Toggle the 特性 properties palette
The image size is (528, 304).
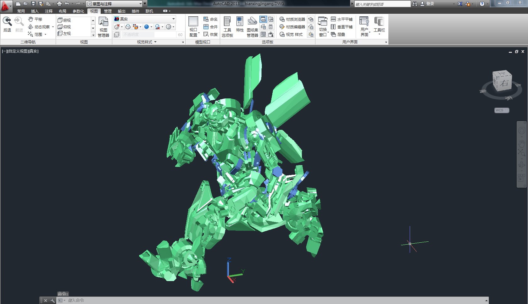(240, 25)
